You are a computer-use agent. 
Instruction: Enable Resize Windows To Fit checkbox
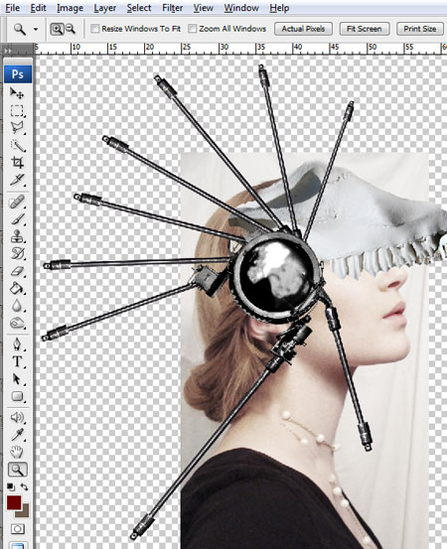tap(95, 29)
